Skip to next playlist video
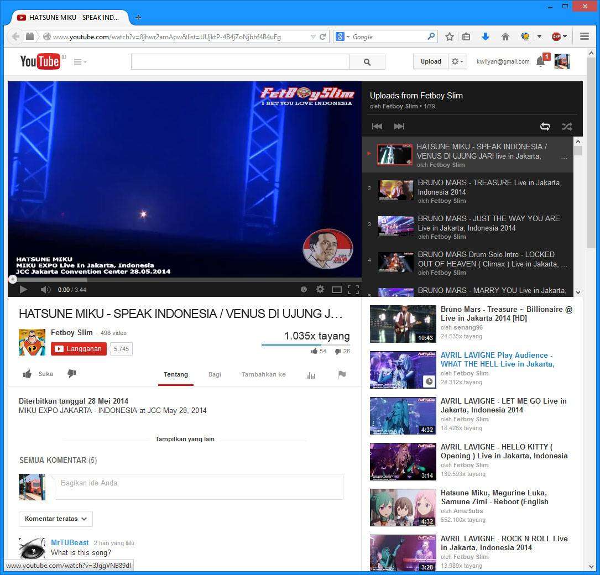 399,126
